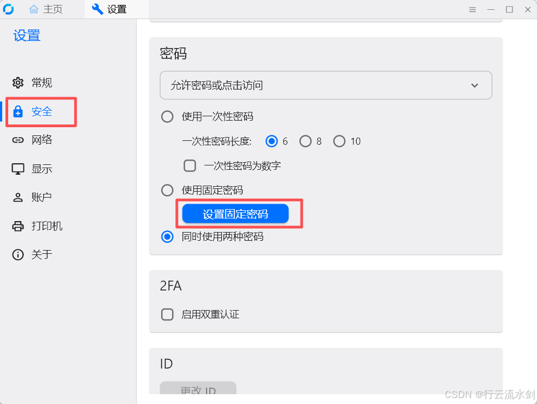Choose one-time password length 10
This screenshot has width=537, height=404.
pos(339,141)
